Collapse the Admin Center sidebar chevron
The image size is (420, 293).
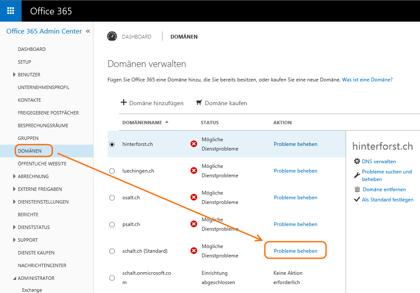coord(88,31)
